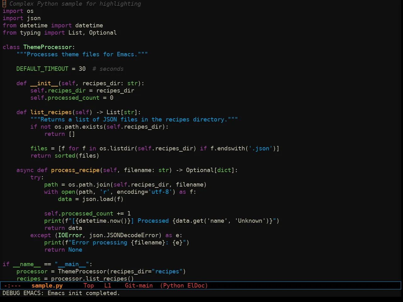Click 'json.JSONDecodeError' in except clause
403x302 pixels.
pos(123,235)
